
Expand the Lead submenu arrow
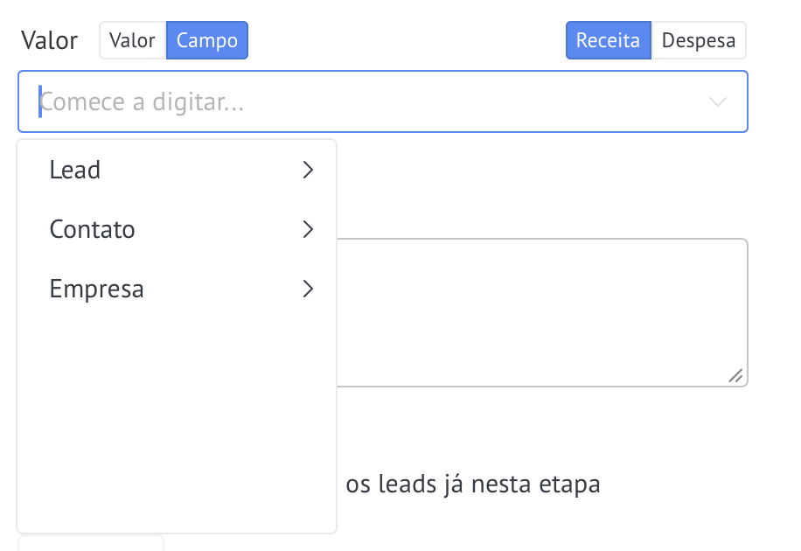coord(308,170)
